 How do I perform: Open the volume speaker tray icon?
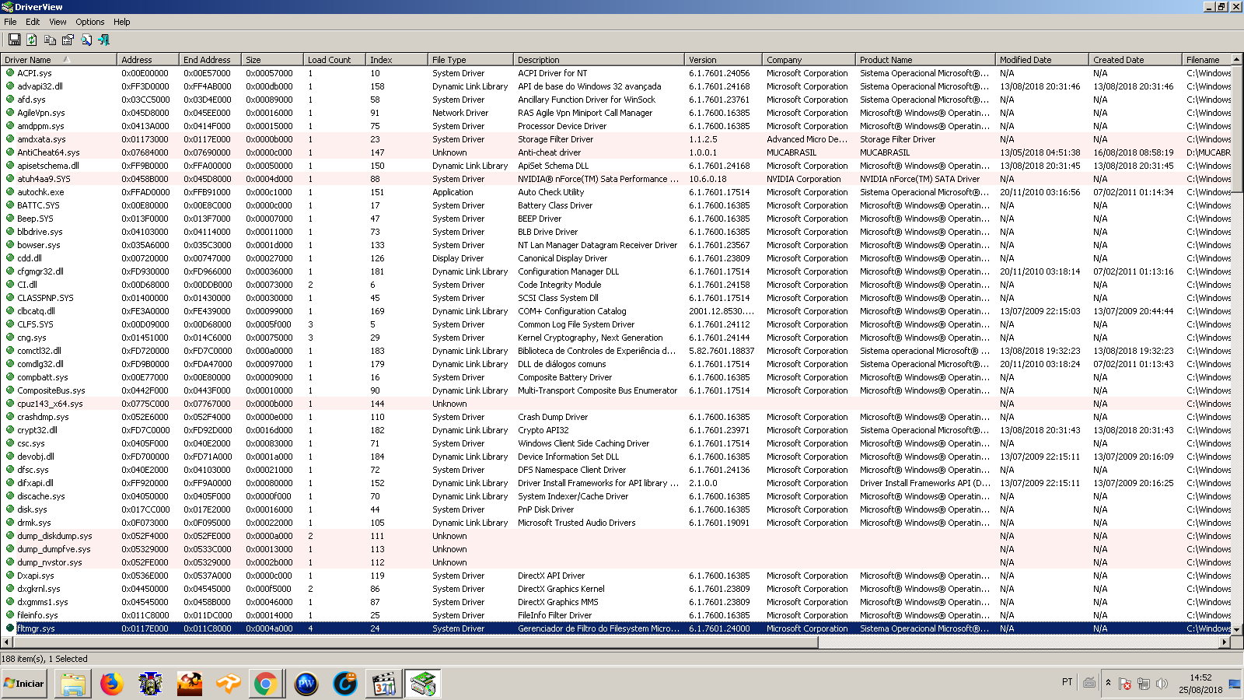point(1162,684)
